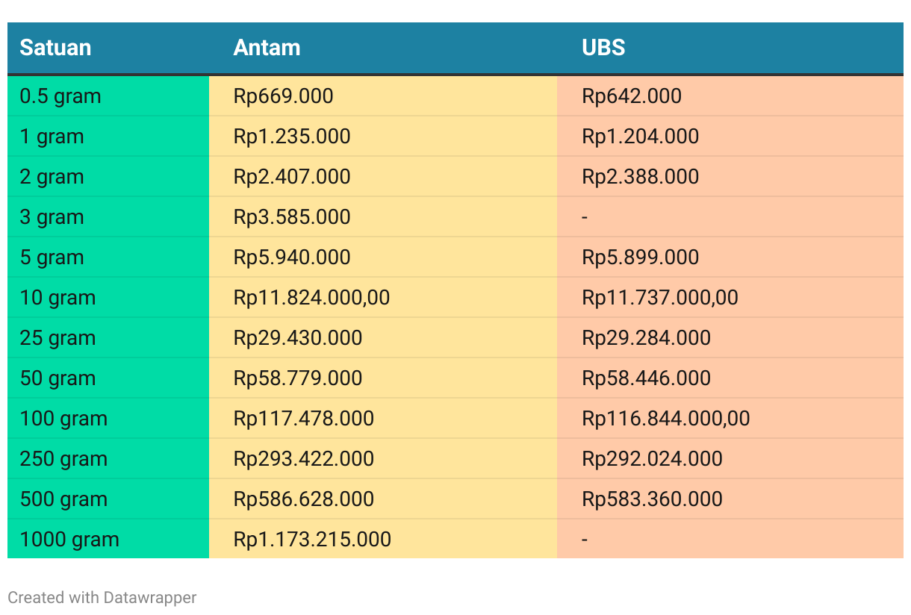Click the UBS price Rp11.737.000,00
The height and width of the screenshot is (615, 911).
coord(660,298)
